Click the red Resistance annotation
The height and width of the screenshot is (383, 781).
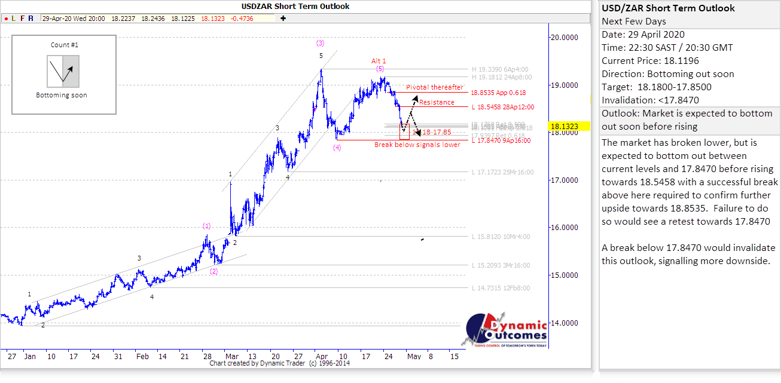coord(437,102)
